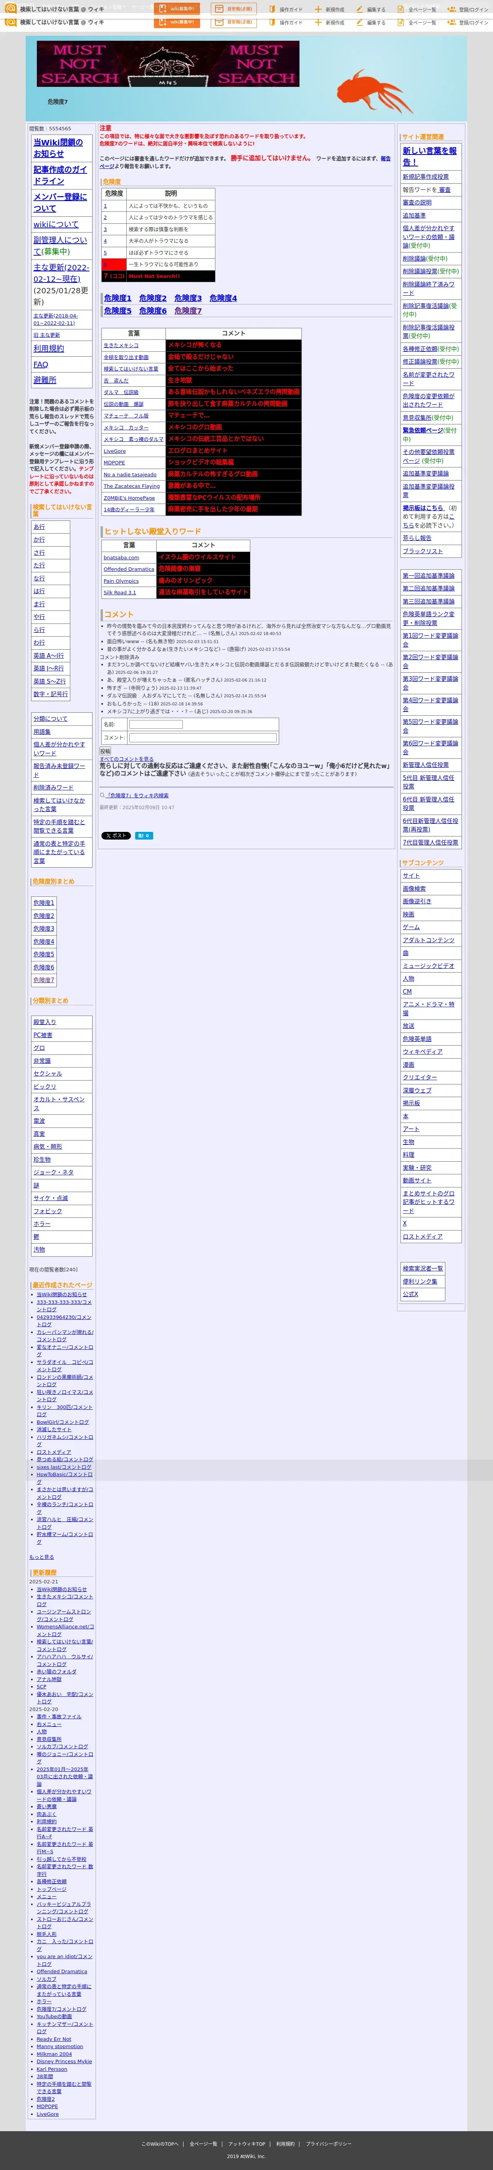Click the 名前 name input field
Screen dimensions: 493x2170
point(156,725)
